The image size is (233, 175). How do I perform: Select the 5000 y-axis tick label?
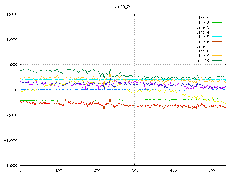tap(12, 65)
